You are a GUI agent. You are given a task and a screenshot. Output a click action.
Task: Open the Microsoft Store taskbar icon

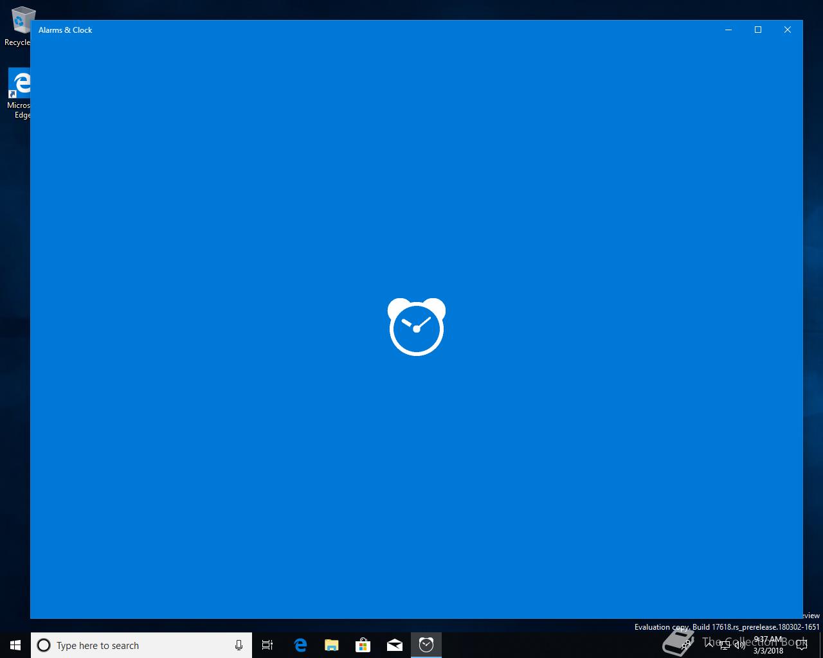tap(363, 645)
